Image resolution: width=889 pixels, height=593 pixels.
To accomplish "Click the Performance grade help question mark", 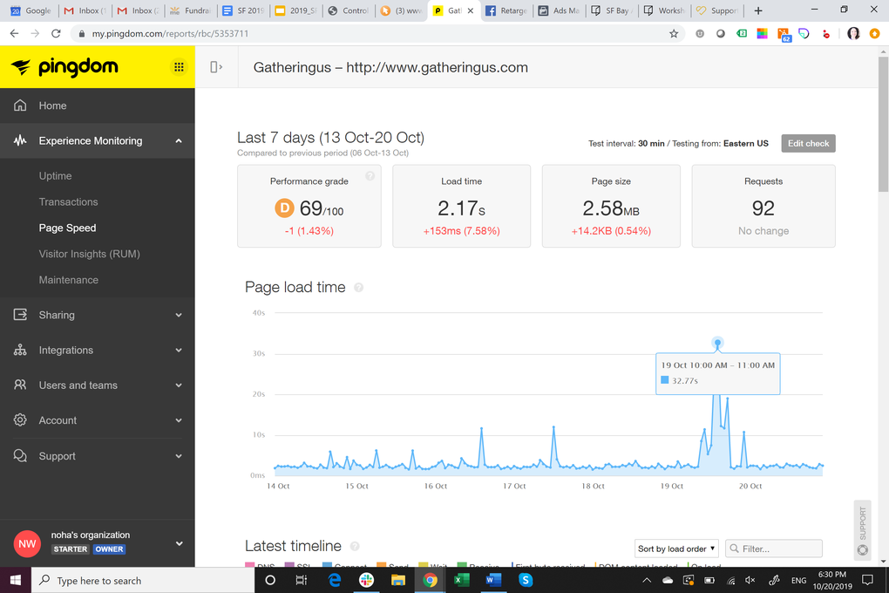I will [370, 176].
